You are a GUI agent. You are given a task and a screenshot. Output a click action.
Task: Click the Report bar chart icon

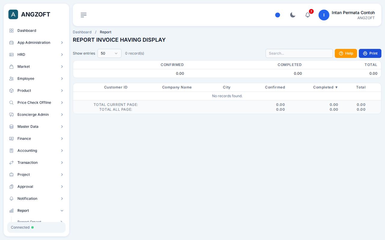point(11,211)
